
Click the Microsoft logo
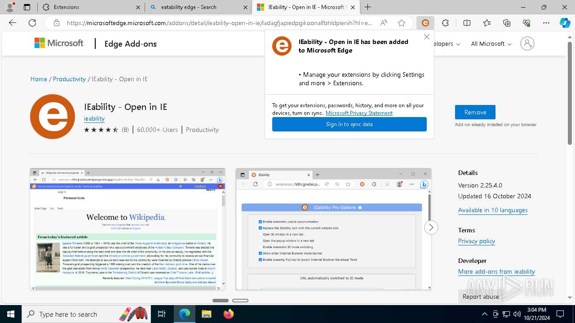[59, 43]
